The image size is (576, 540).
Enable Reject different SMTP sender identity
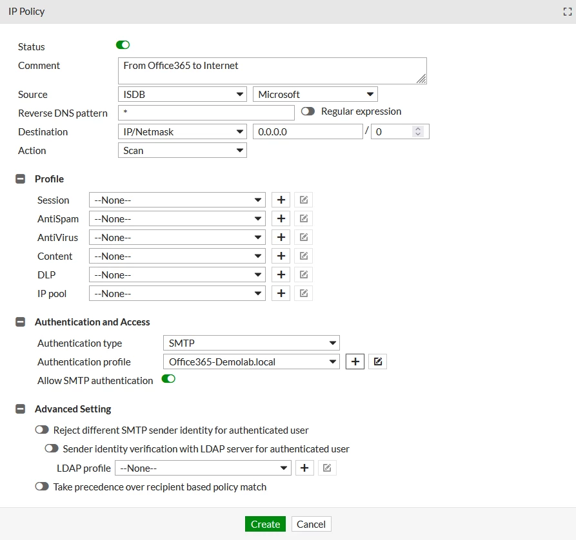42,430
